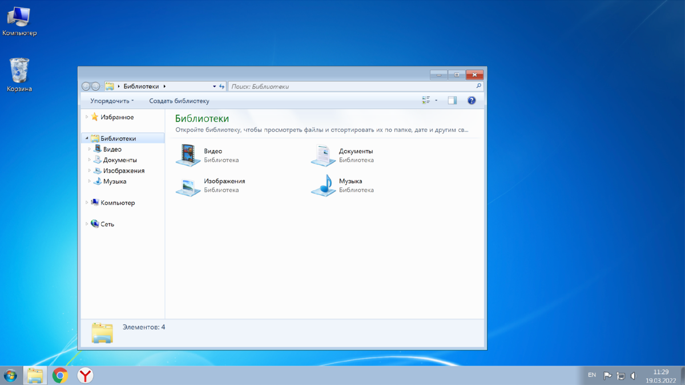Expand the arrow after Библиотеки breadcrumb
The image size is (685, 385).
point(164,86)
